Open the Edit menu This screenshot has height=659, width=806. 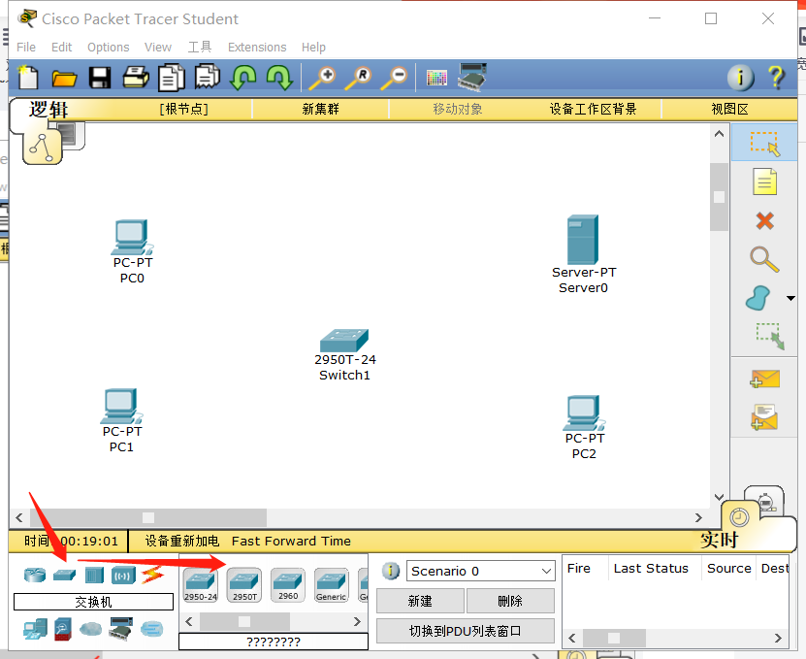pos(61,48)
